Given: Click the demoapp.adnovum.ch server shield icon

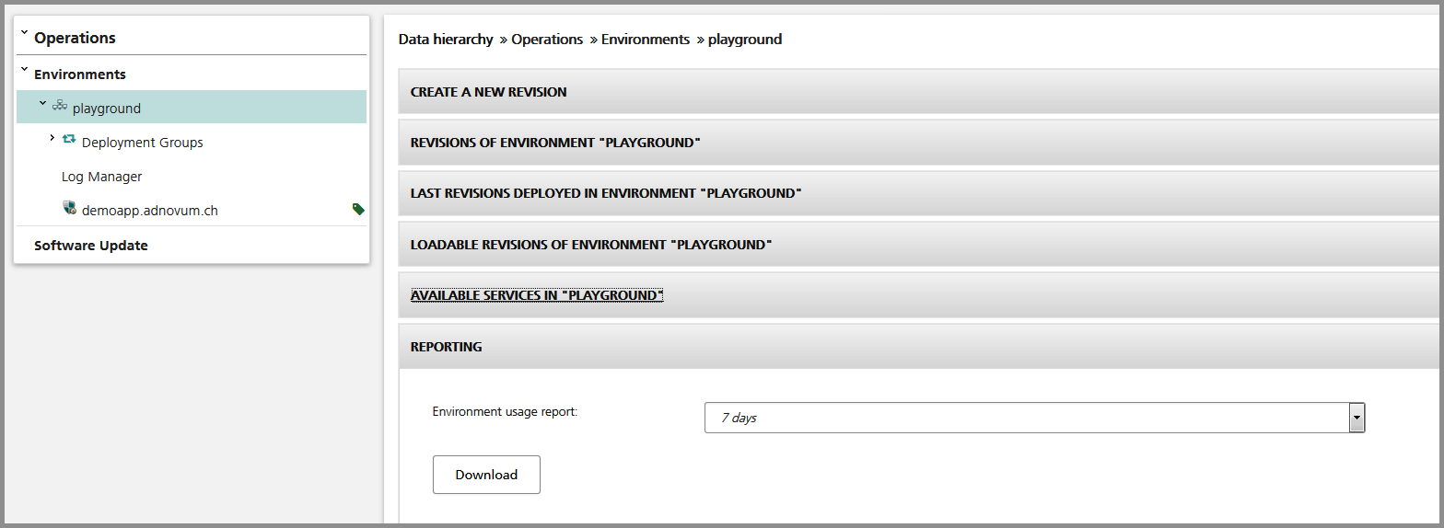Looking at the screenshot, I should [x=69, y=209].
